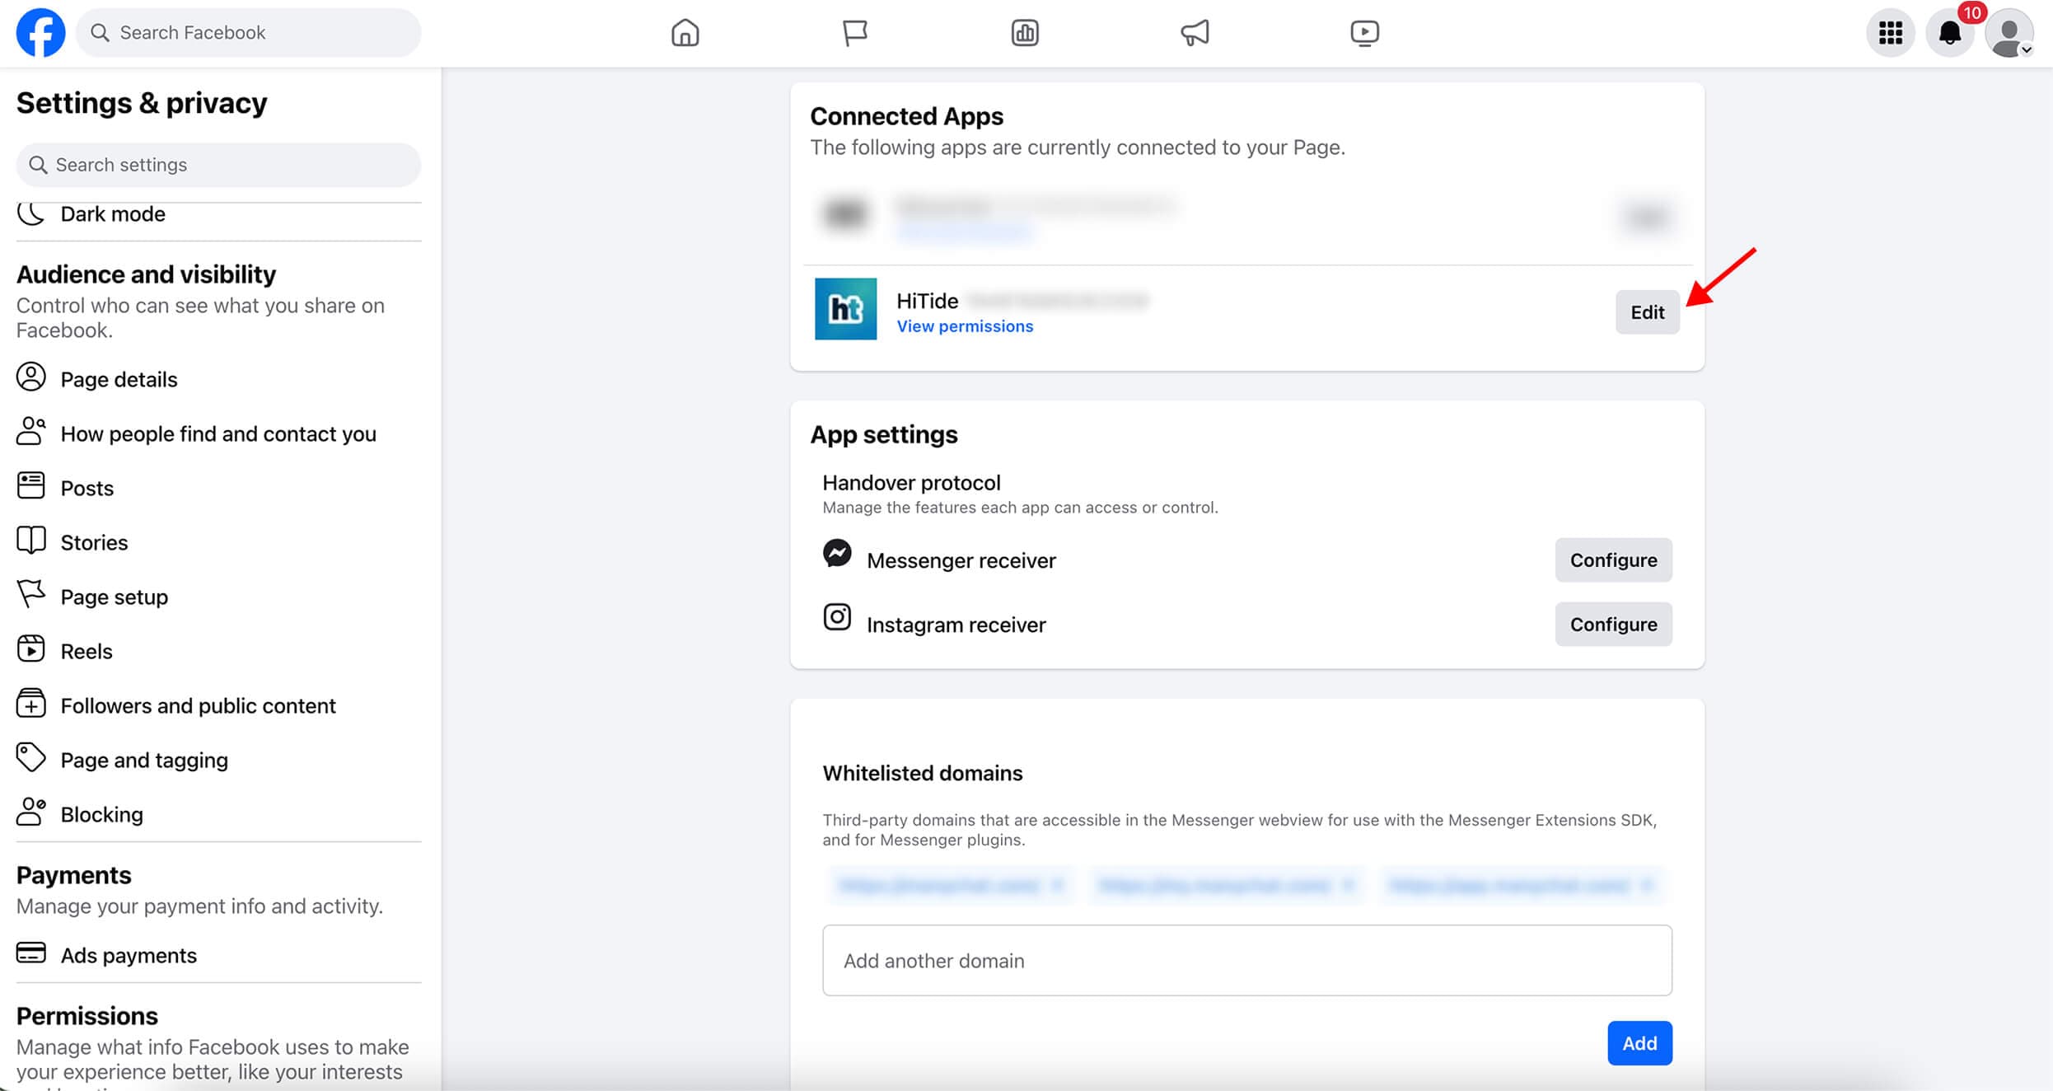The height and width of the screenshot is (1091, 2053).
Task: Select How people find and contact you
Action: pyautogui.click(x=217, y=433)
